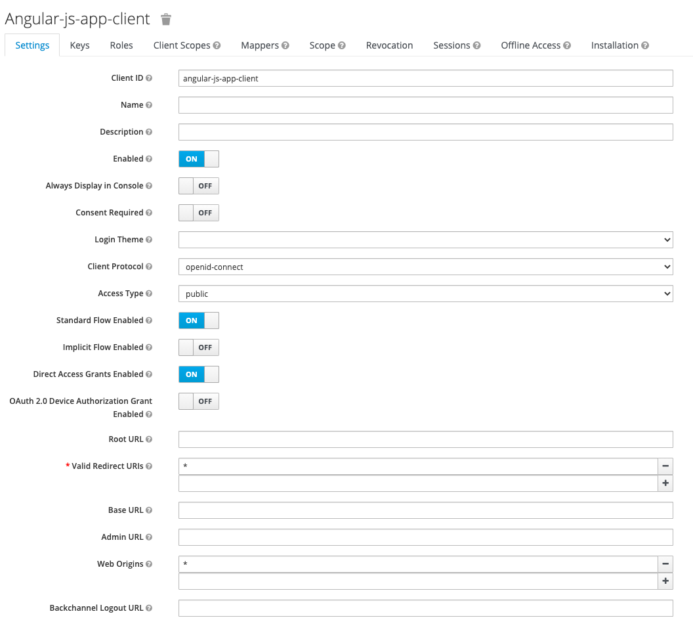
Task: Open the help tooltip beside Client ID
Action: [150, 77]
